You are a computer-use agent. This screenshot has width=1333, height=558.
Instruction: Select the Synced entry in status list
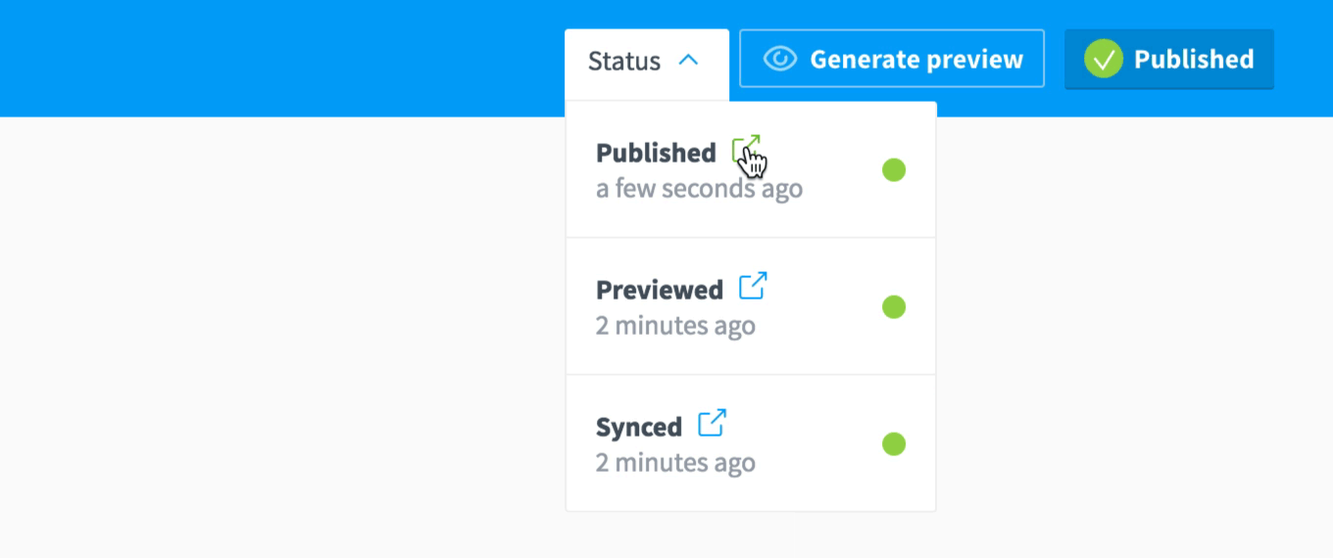638,428
